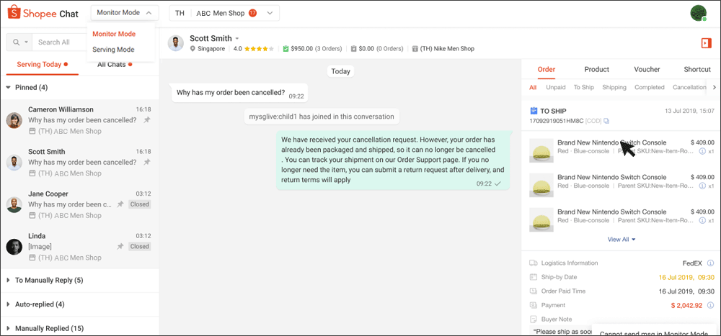Filter orders by Completed
721x336 pixels.
tap(650, 87)
